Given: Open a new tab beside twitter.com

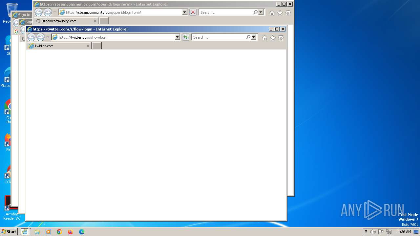Looking at the screenshot, I should coord(96,46).
